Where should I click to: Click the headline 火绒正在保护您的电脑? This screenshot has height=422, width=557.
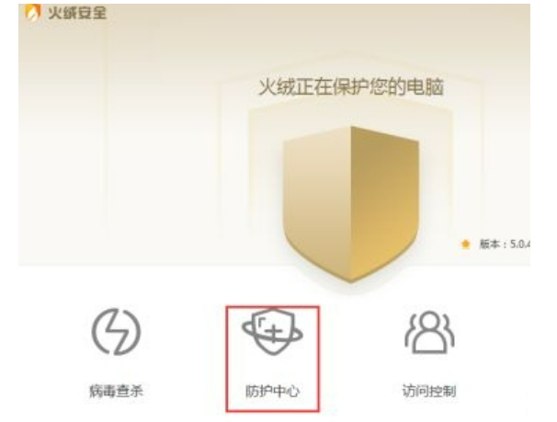point(351,87)
